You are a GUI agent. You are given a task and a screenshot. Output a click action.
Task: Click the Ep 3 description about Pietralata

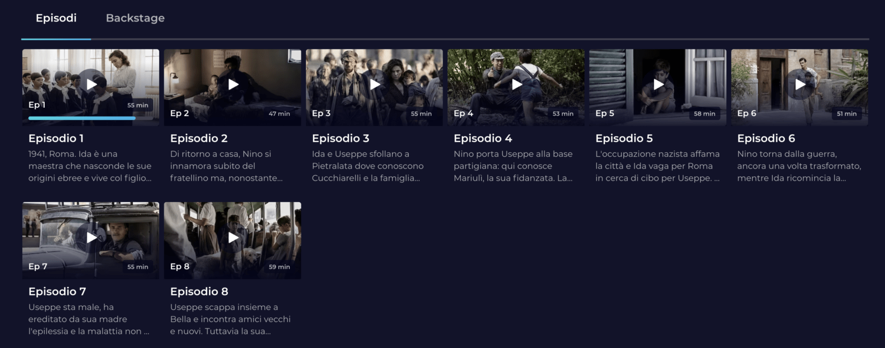(368, 166)
